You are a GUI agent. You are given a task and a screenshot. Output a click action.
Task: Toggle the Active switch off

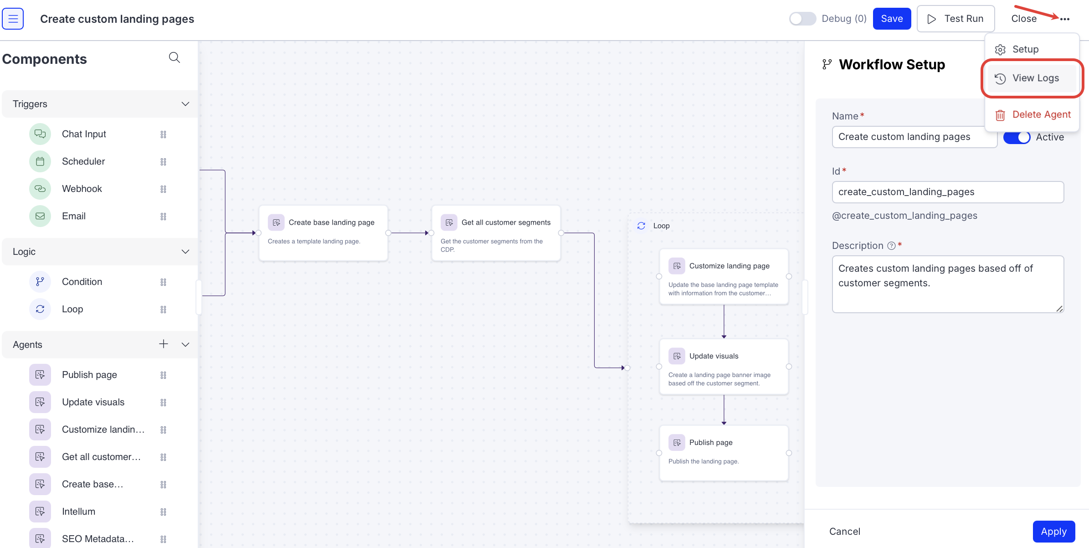(x=1017, y=137)
